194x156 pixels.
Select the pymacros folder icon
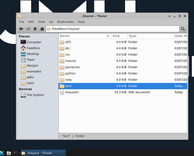click(62, 67)
